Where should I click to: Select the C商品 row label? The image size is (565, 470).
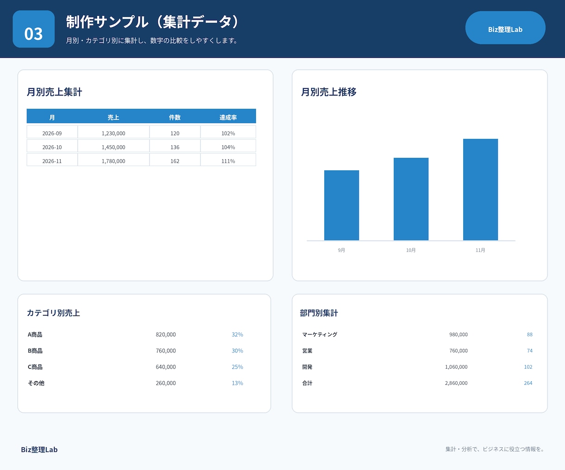pos(35,367)
